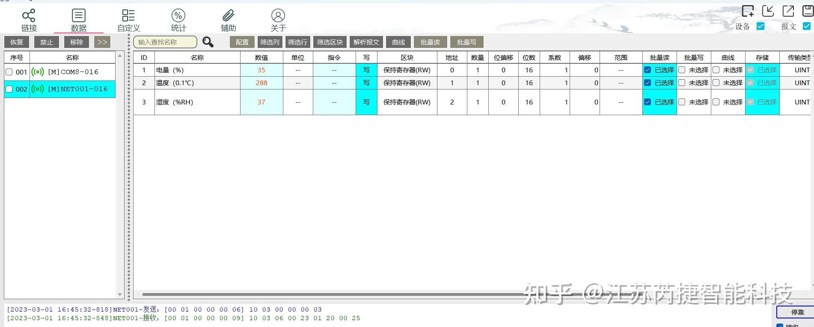Image resolution: width=814 pixels, height=327 pixels.
Task: Click the 批量读 toolbar button
Action: pyautogui.click(x=431, y=42)
